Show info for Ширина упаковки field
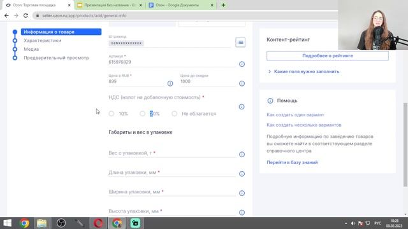 coord(242,193)
